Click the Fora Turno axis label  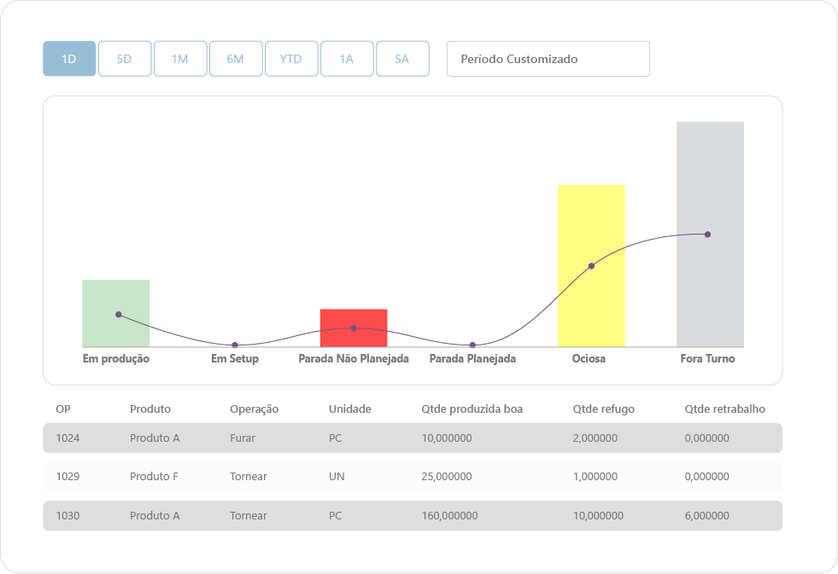pyautogui.click(x=707, y=358)
